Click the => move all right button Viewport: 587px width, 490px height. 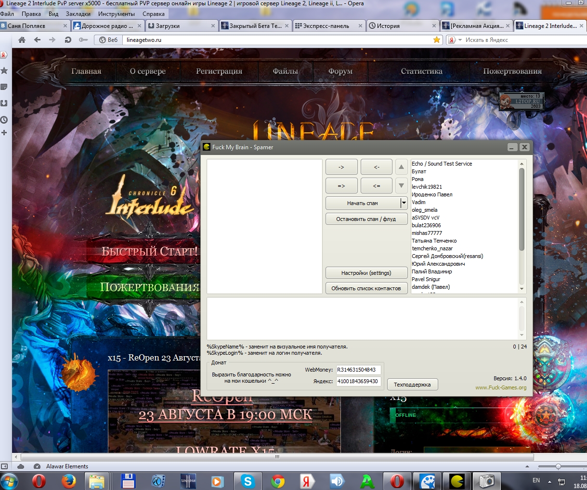pyautogui.click(x=341, y=185)
